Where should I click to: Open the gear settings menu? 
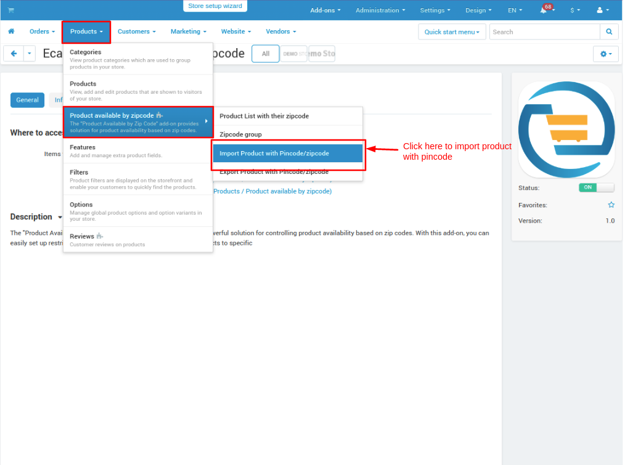click(x=605, y=54)
